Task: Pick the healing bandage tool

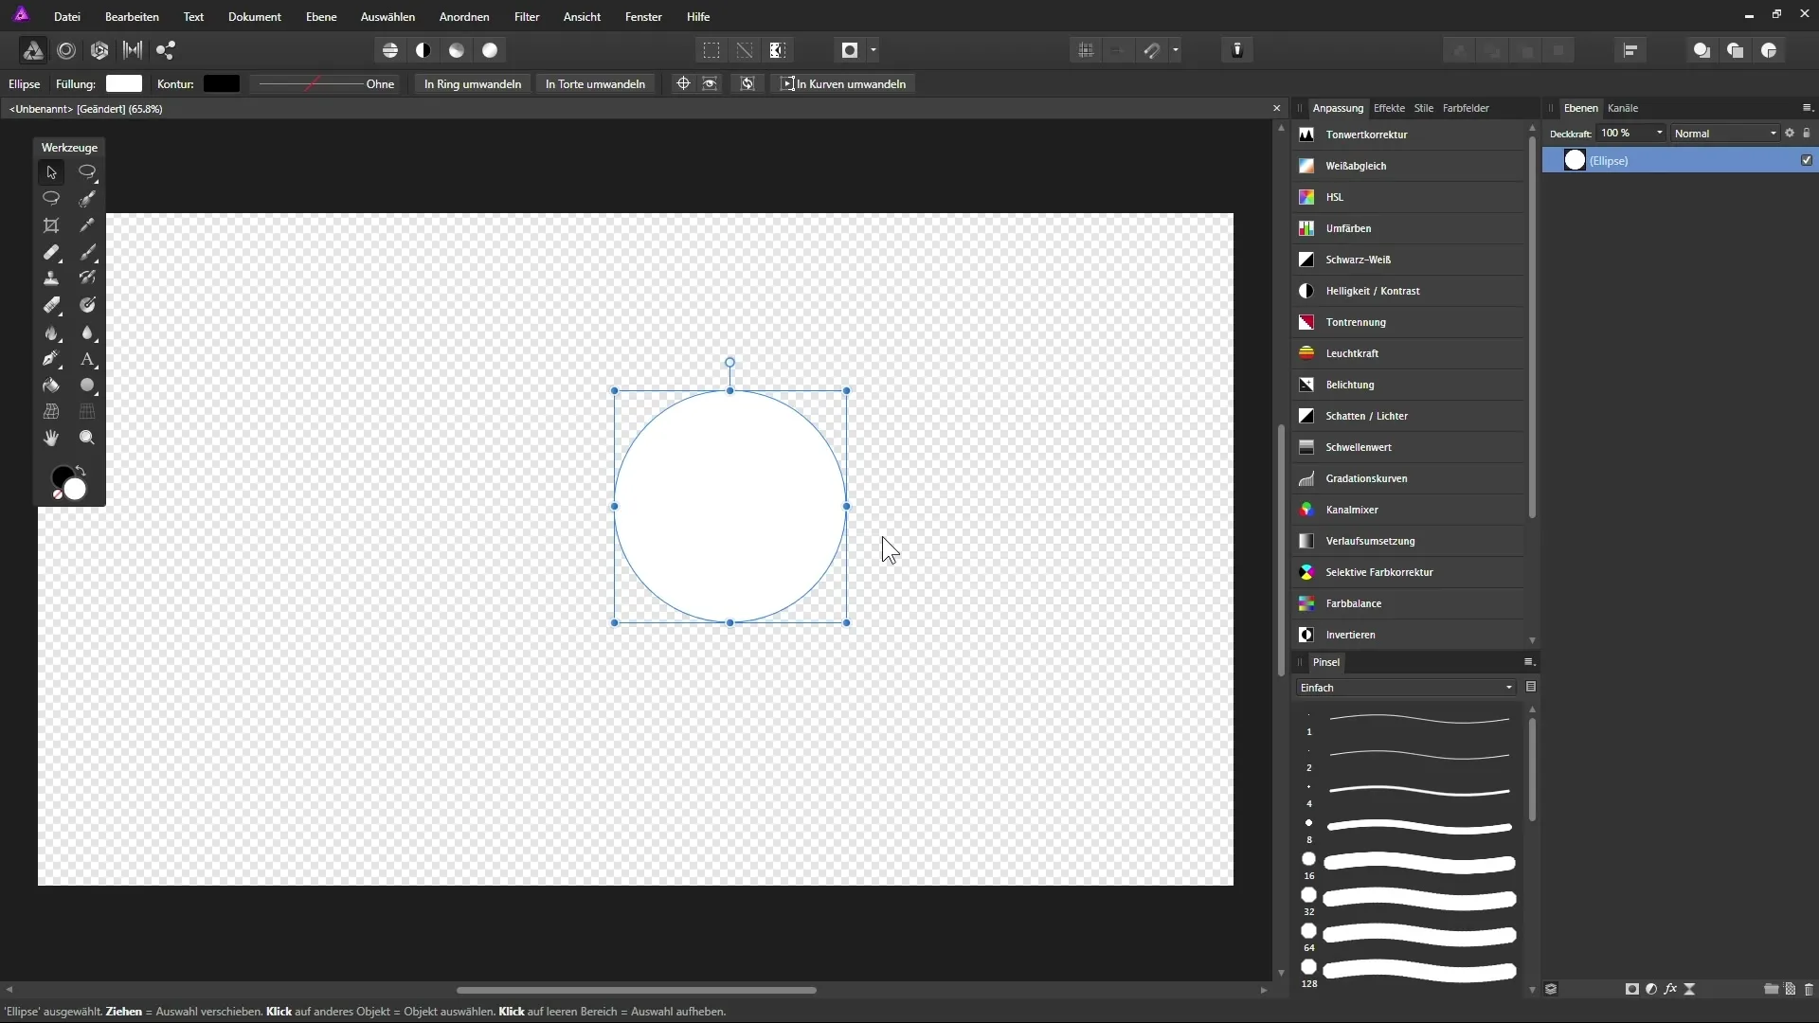Action: (x=51, y=252)
